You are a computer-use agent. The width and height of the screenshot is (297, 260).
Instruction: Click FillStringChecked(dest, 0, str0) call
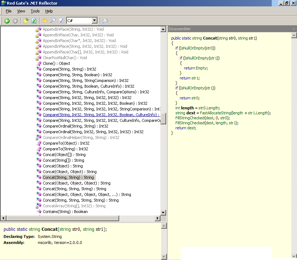pyautogui.click(x=203, y=118)
